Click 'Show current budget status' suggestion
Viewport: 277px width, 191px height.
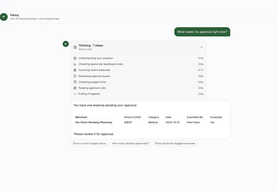click(x=89, y=144)
